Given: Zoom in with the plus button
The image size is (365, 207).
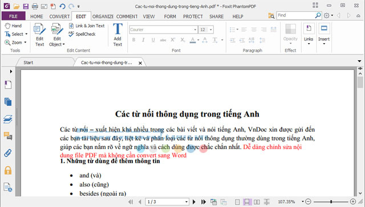Looking at the screenshot, I should pyautogui.click(x=353, y=202).
